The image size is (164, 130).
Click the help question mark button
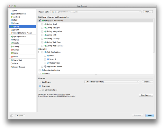12,116
